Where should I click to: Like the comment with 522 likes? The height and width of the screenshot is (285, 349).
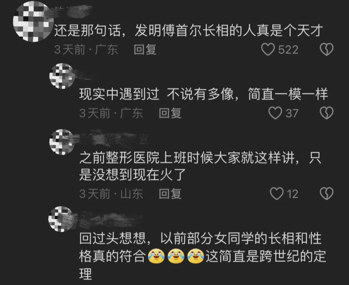(268, 49)
